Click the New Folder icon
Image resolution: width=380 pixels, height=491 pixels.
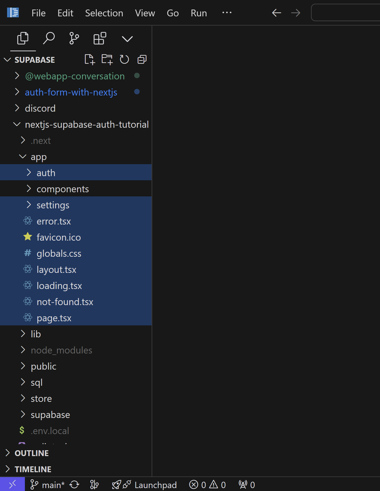[107, 59]
